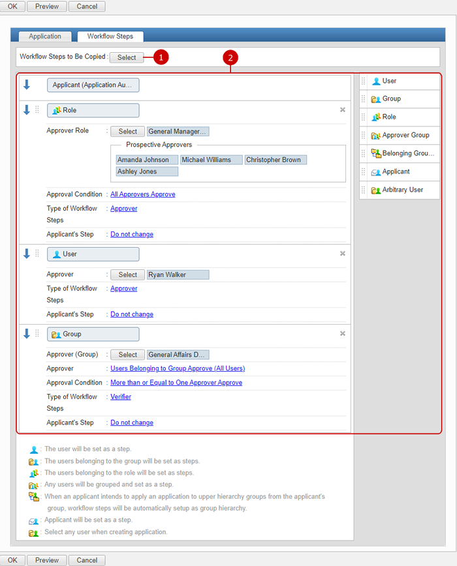457x566 pixels.
Task: Open Users Belonging to Group Approve link
Action: point(178,368)
